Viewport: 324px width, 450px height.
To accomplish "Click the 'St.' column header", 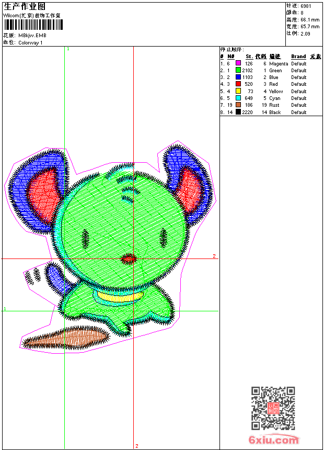I will (249, 57).
